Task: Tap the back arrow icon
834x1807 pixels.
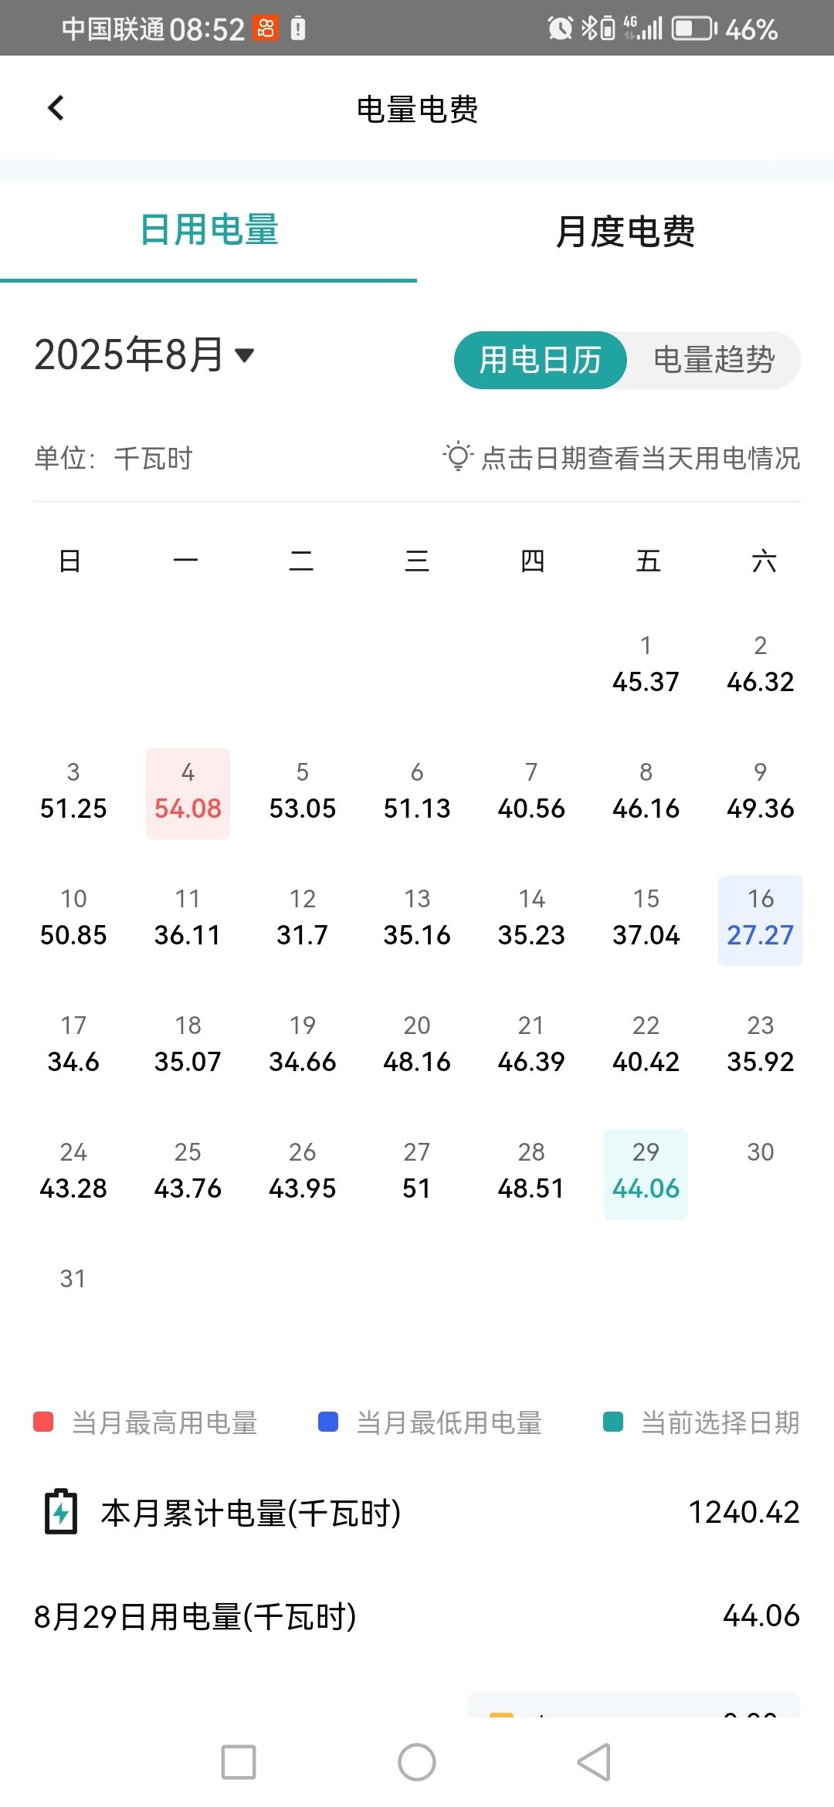Action: (56, 108)
